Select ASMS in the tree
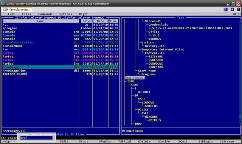This screenshot has height=144, width=242. 134,85
